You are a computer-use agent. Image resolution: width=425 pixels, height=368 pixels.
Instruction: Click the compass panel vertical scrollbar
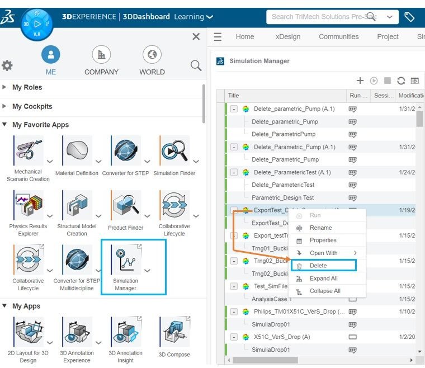204,103
